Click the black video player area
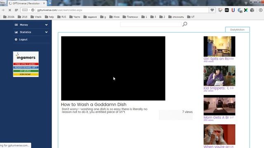 tap(113, 68)
